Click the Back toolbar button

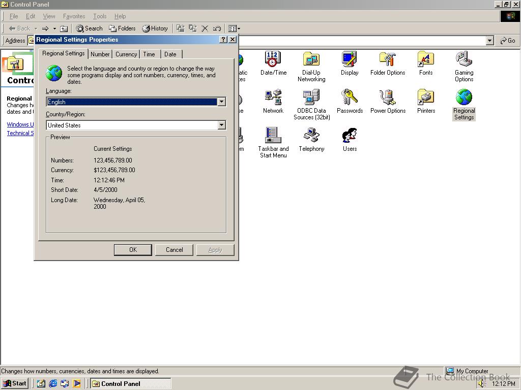point(19,28)
